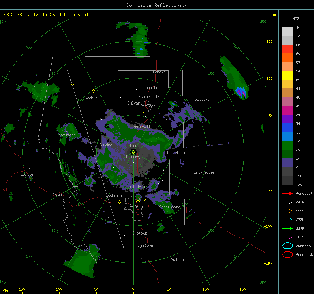Image resolution: width=314 pixels, height=294 pixels.
Task: Select the blue 36 dBZ color swatch
Action: (287, 128)
